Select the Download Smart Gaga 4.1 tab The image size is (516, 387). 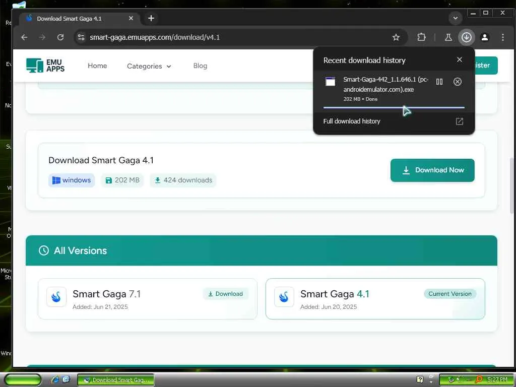79,19
